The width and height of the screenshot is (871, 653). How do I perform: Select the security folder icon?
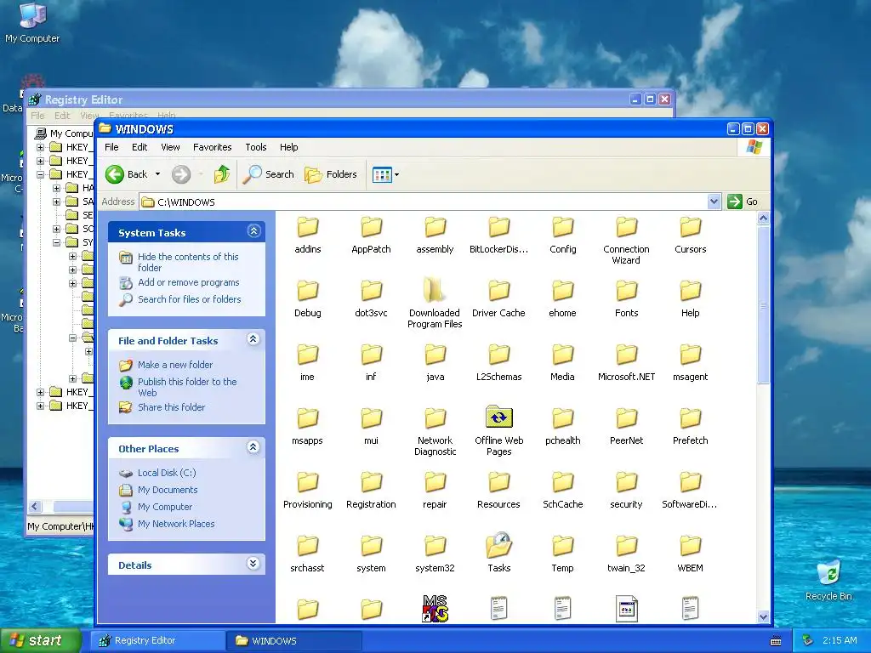pyautogui.click(x=626, y=482)
